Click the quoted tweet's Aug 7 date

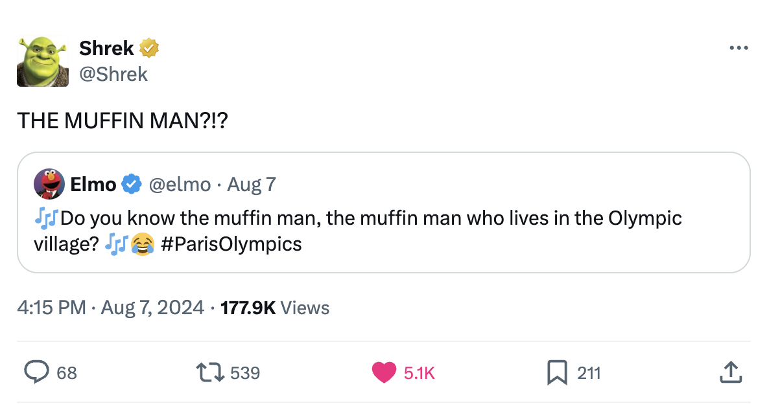252,185
